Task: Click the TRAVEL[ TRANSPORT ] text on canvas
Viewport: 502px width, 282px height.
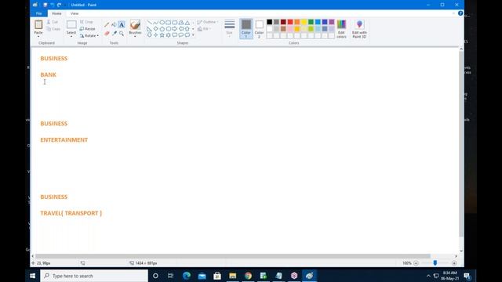Action: (71, 213)
